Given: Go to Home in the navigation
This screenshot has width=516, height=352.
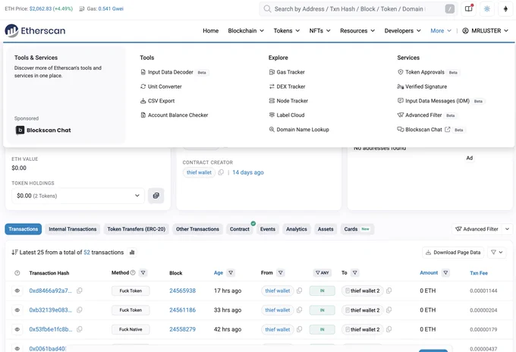Looking at the screenshot, I should click(x=211, y=30).
